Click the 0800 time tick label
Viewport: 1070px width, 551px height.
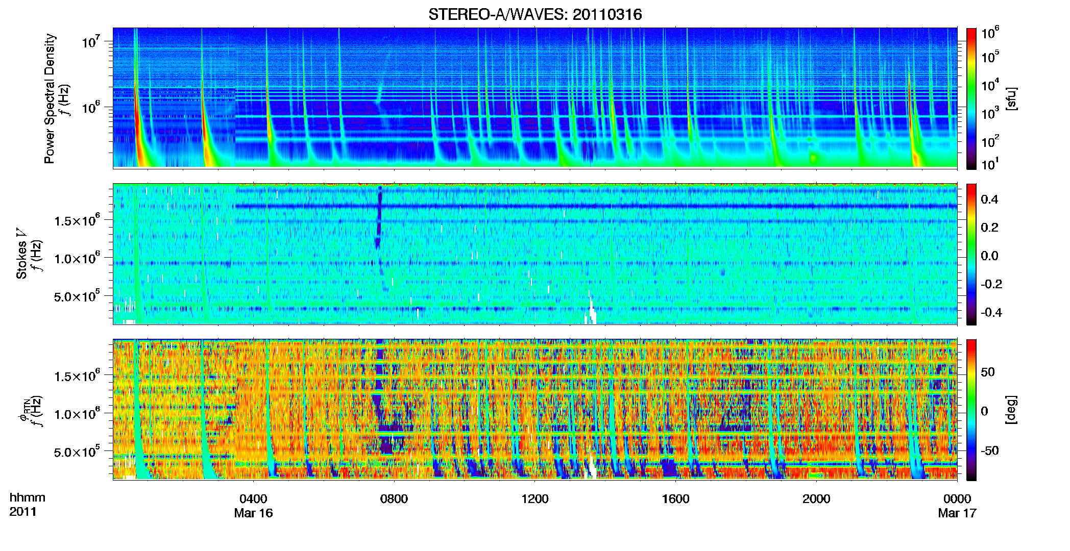[394, 499]
